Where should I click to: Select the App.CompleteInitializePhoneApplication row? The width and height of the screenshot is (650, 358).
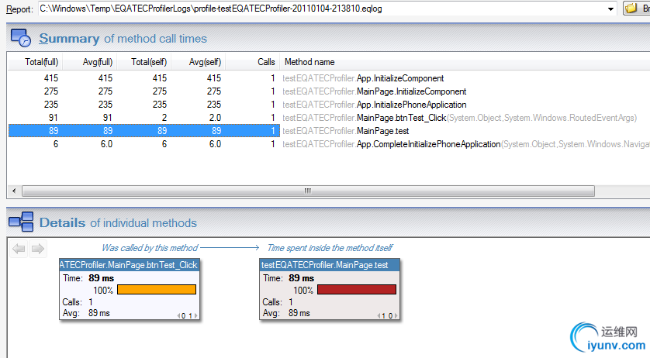click(x=329, y=144)
